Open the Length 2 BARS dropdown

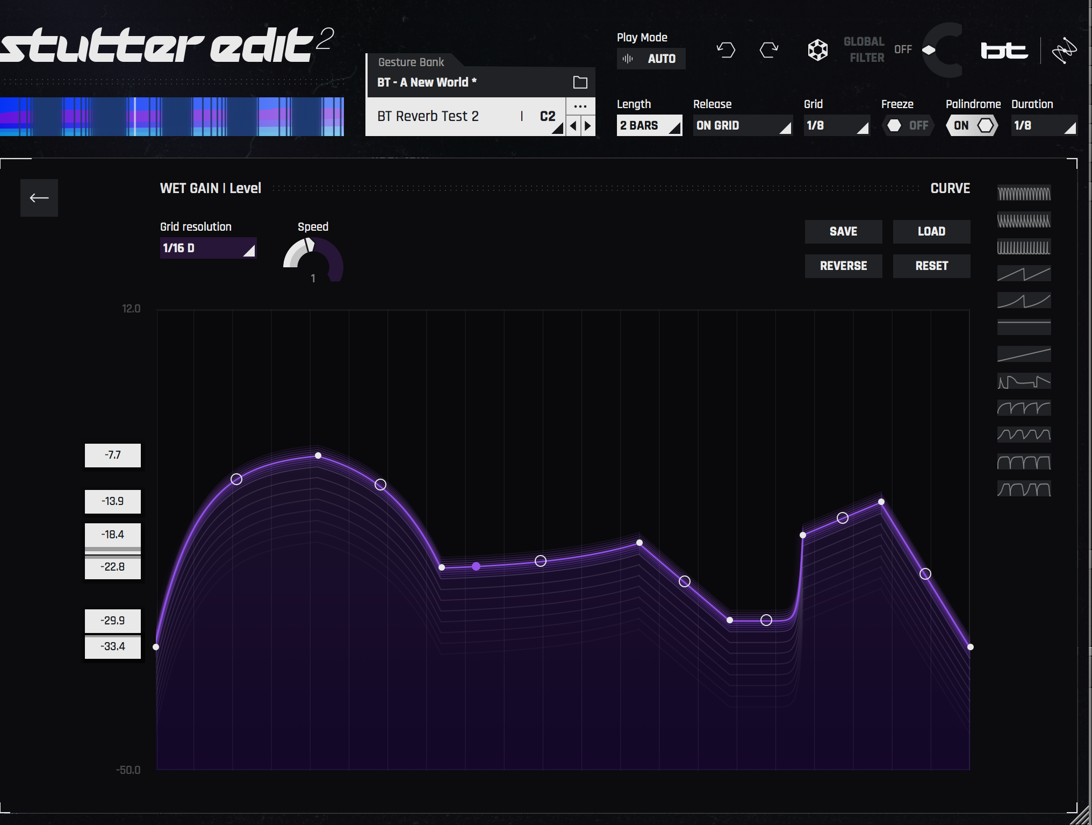(x=649, y=125)
